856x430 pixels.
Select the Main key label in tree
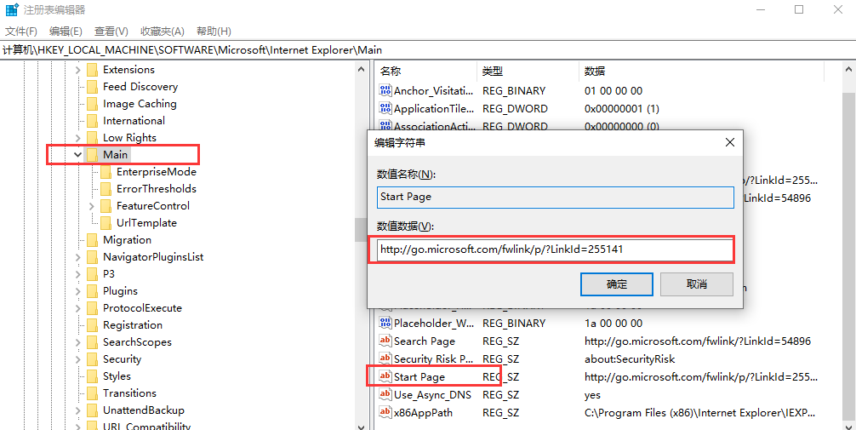pyautogui.click(x=115, y=155)
